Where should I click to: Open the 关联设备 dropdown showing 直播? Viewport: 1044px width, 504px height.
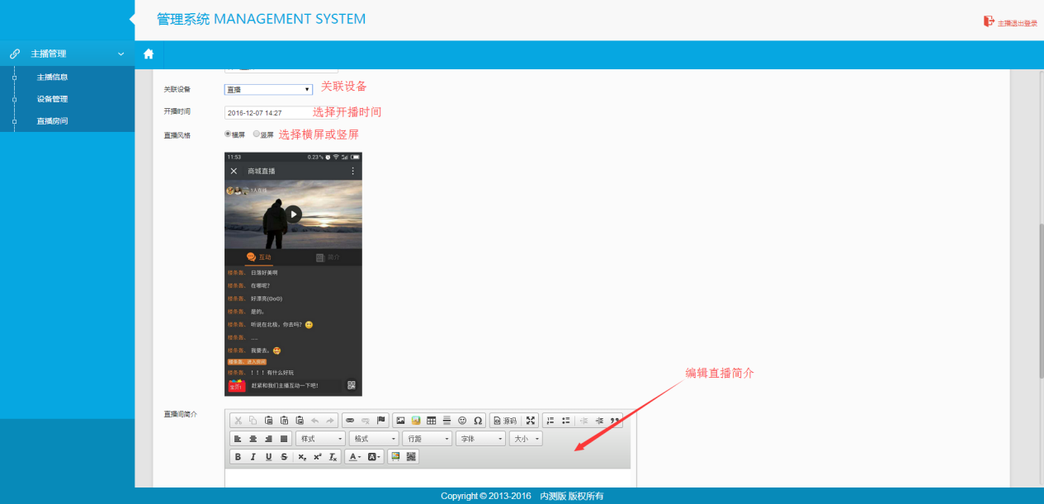point(268,89)
